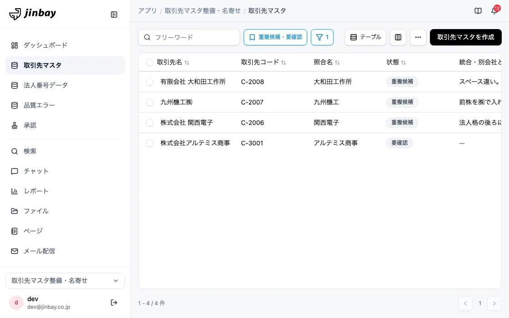
Task: Open ファイル in the sidebar
Action: (65, 211)
